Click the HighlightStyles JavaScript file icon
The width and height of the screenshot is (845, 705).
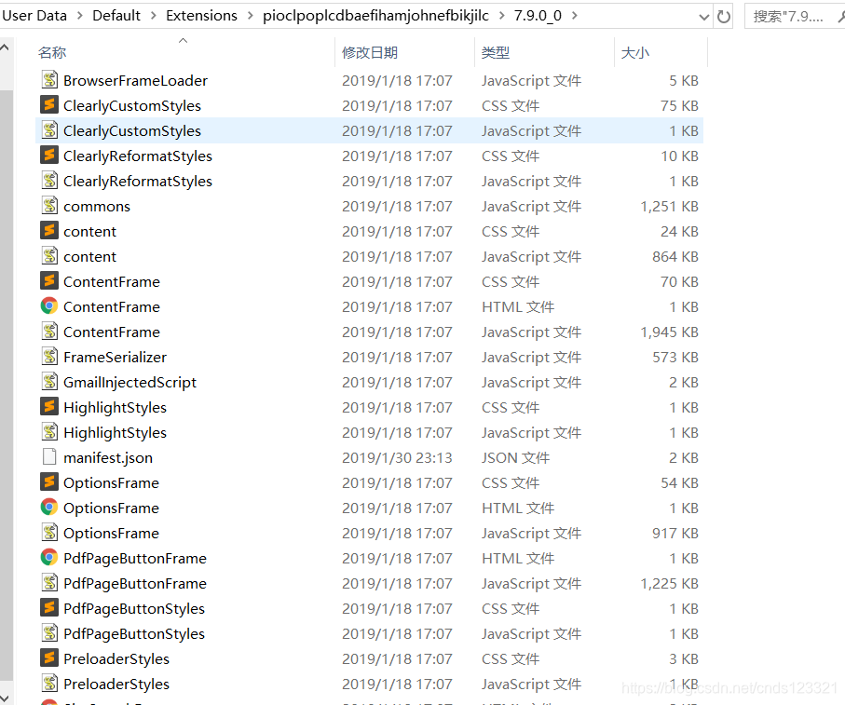click(49, 432)
